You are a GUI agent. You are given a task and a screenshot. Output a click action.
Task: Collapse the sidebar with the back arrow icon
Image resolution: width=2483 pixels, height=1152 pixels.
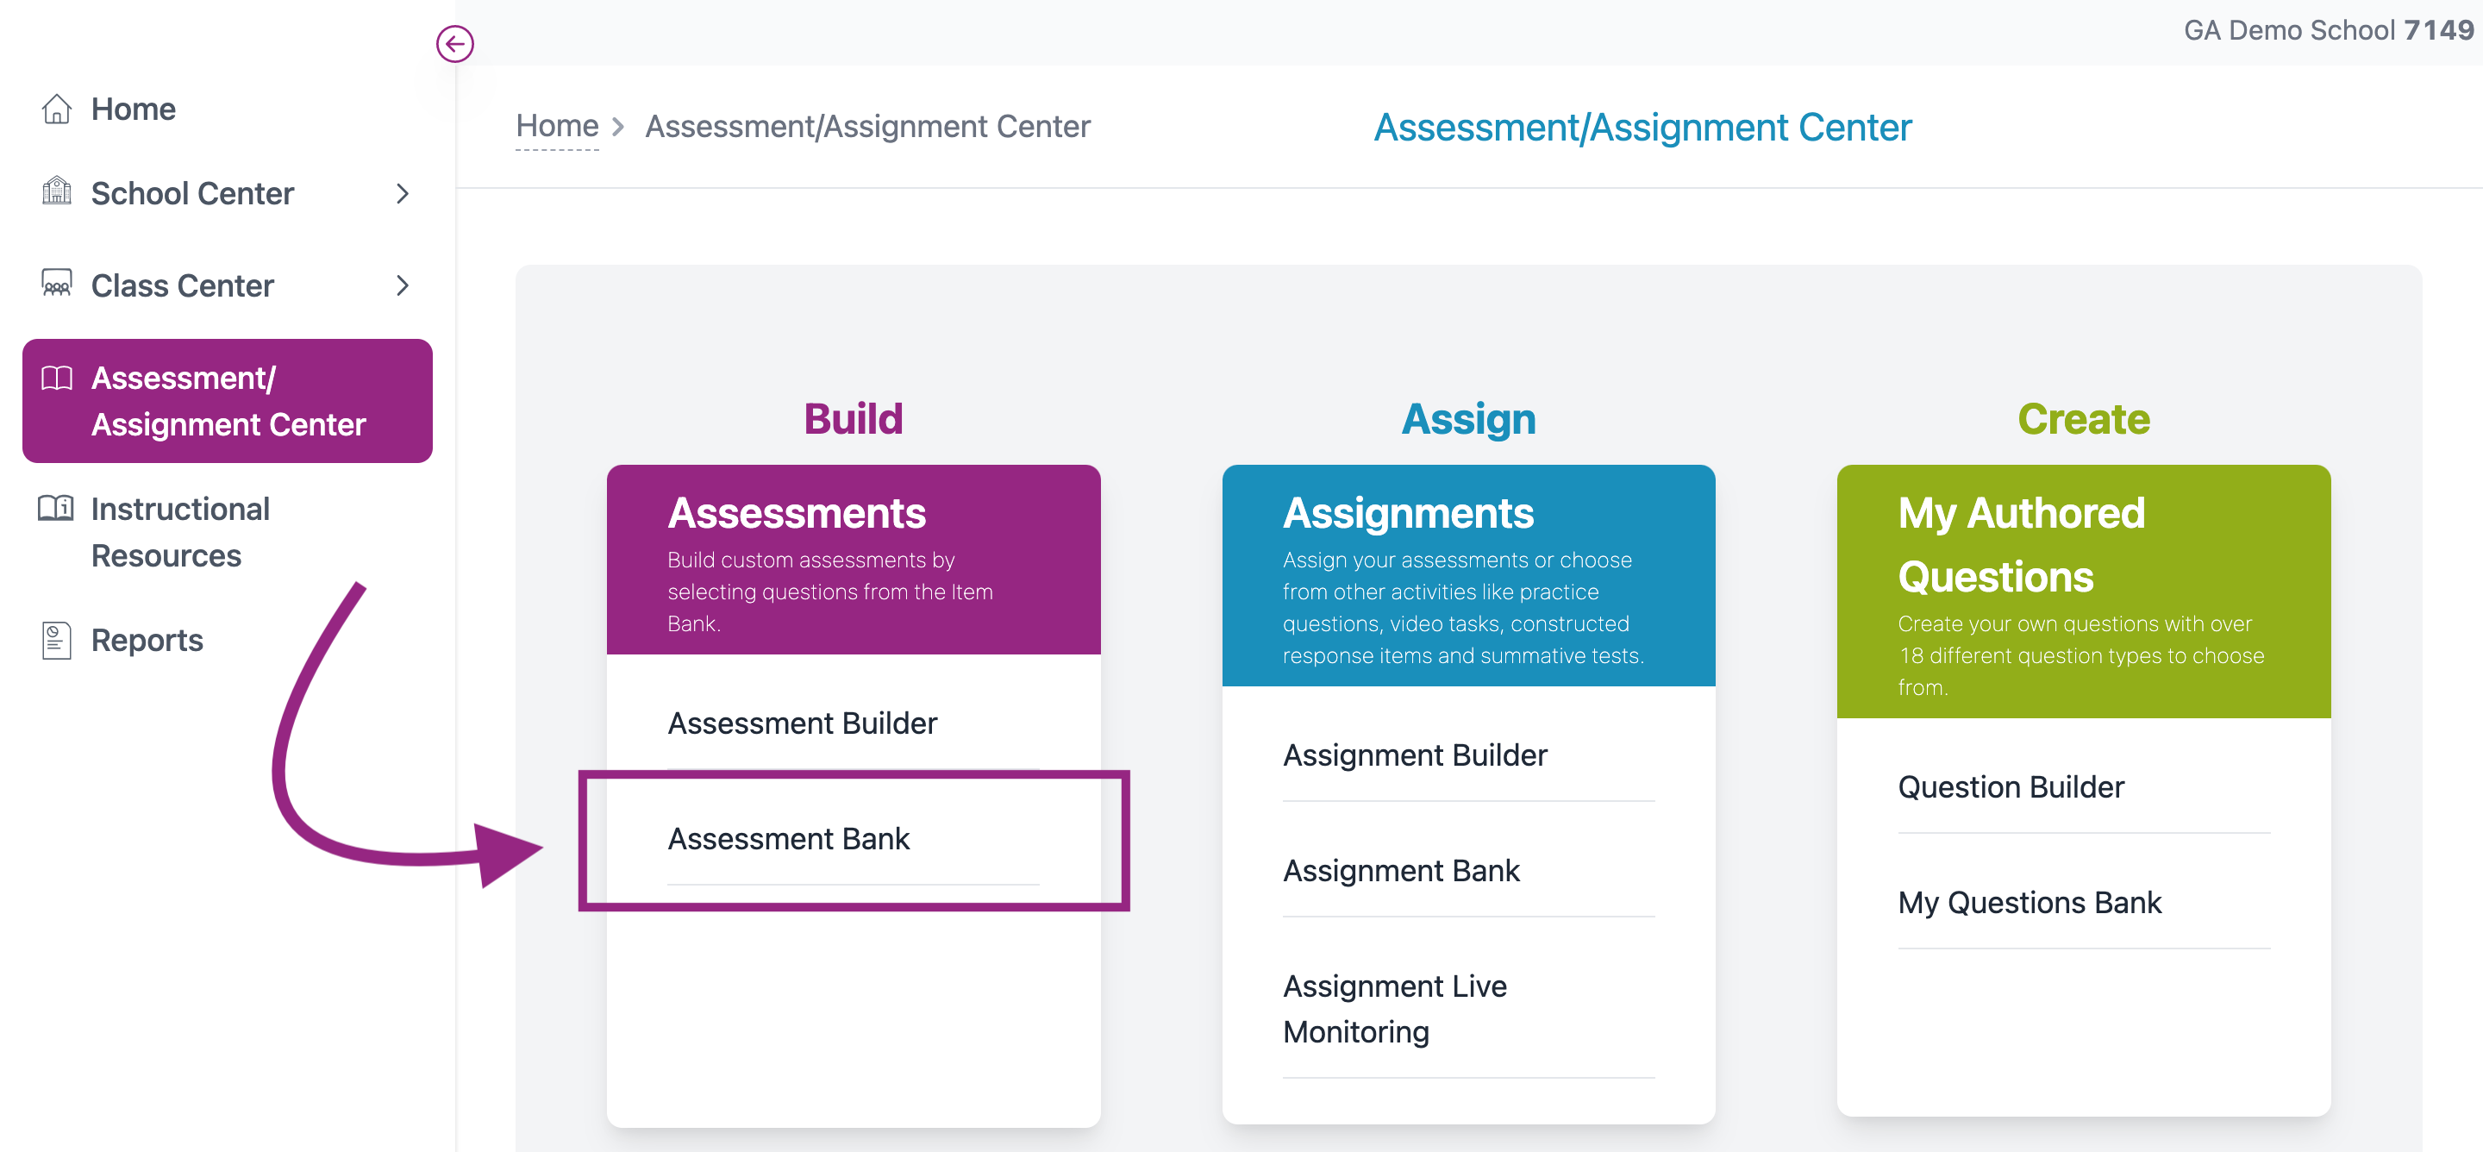[x=454, y=43]
